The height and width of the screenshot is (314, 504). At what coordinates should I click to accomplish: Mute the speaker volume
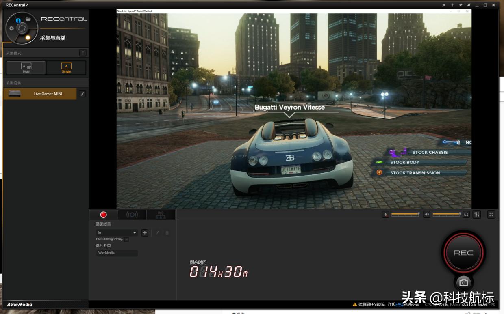click(x=426, y=215)
